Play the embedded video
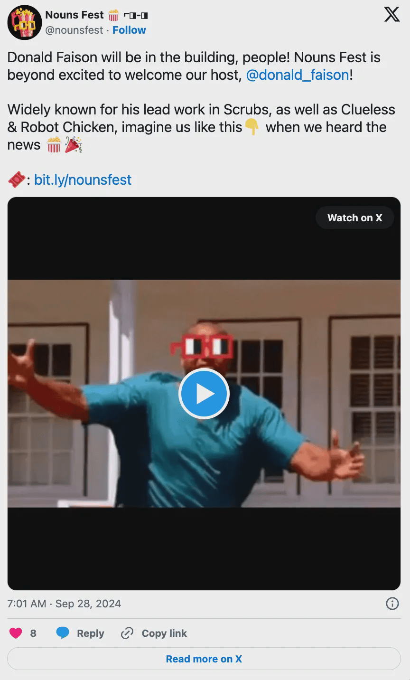Viewport: 410px width, 680px height. pyautogui.click(x=204, y=394)
